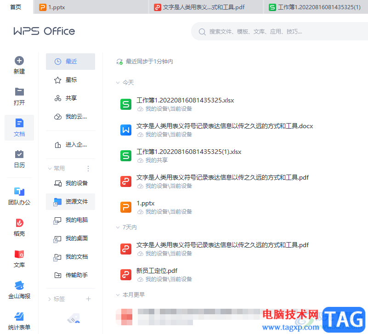The height and width of the screenshot is (334, 368).
Task: Click tag illustration at sidebar bottom
Action: (74, 318)
